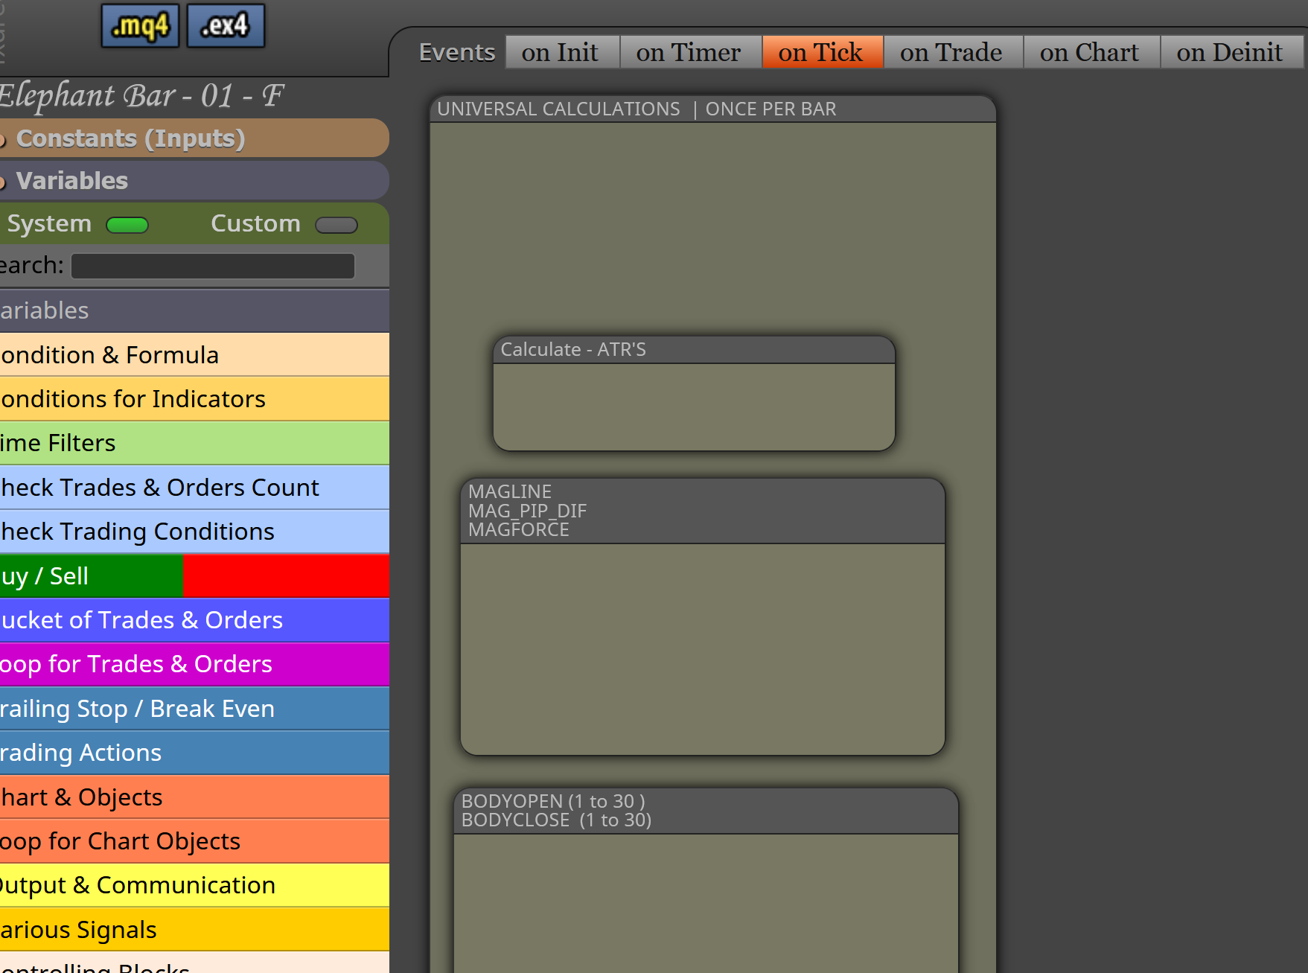This screenshot has height=973, width=1308.
Task: Open the Various Signals category
Action: [194, 930]
